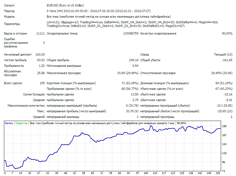This screenshot has width=236, height=176.
Task: Click average consecutive wins value 3
Action: tap(138, 117)
